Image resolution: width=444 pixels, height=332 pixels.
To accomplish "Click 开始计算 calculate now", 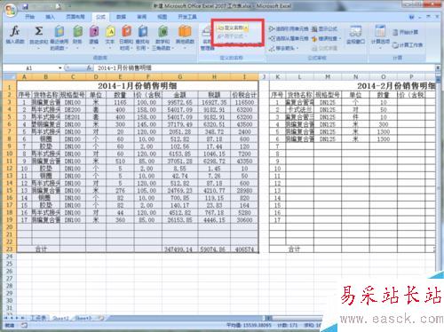I will tap(405, 32).
